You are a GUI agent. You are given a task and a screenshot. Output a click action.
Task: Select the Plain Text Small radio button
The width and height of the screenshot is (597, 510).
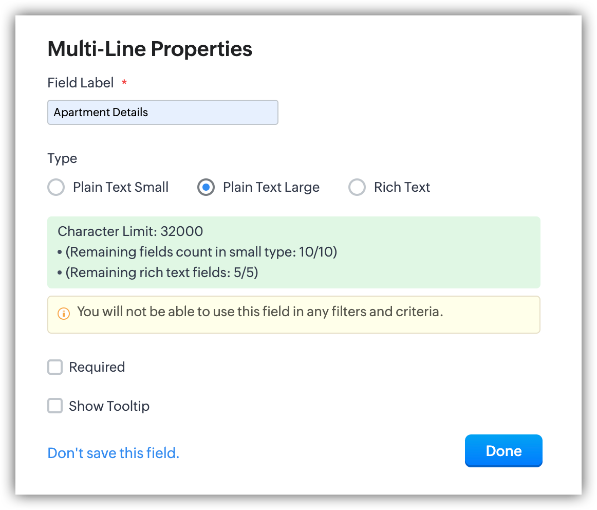pos(56,187)
